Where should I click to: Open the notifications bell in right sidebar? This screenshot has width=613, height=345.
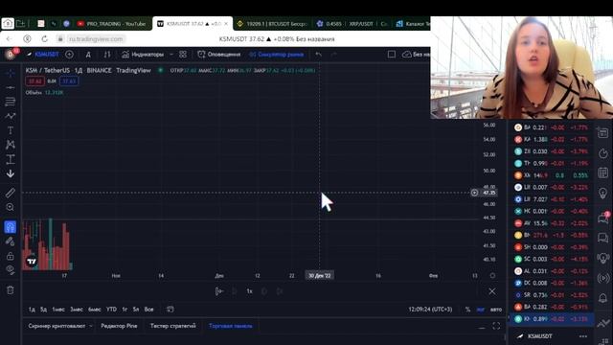602,298
